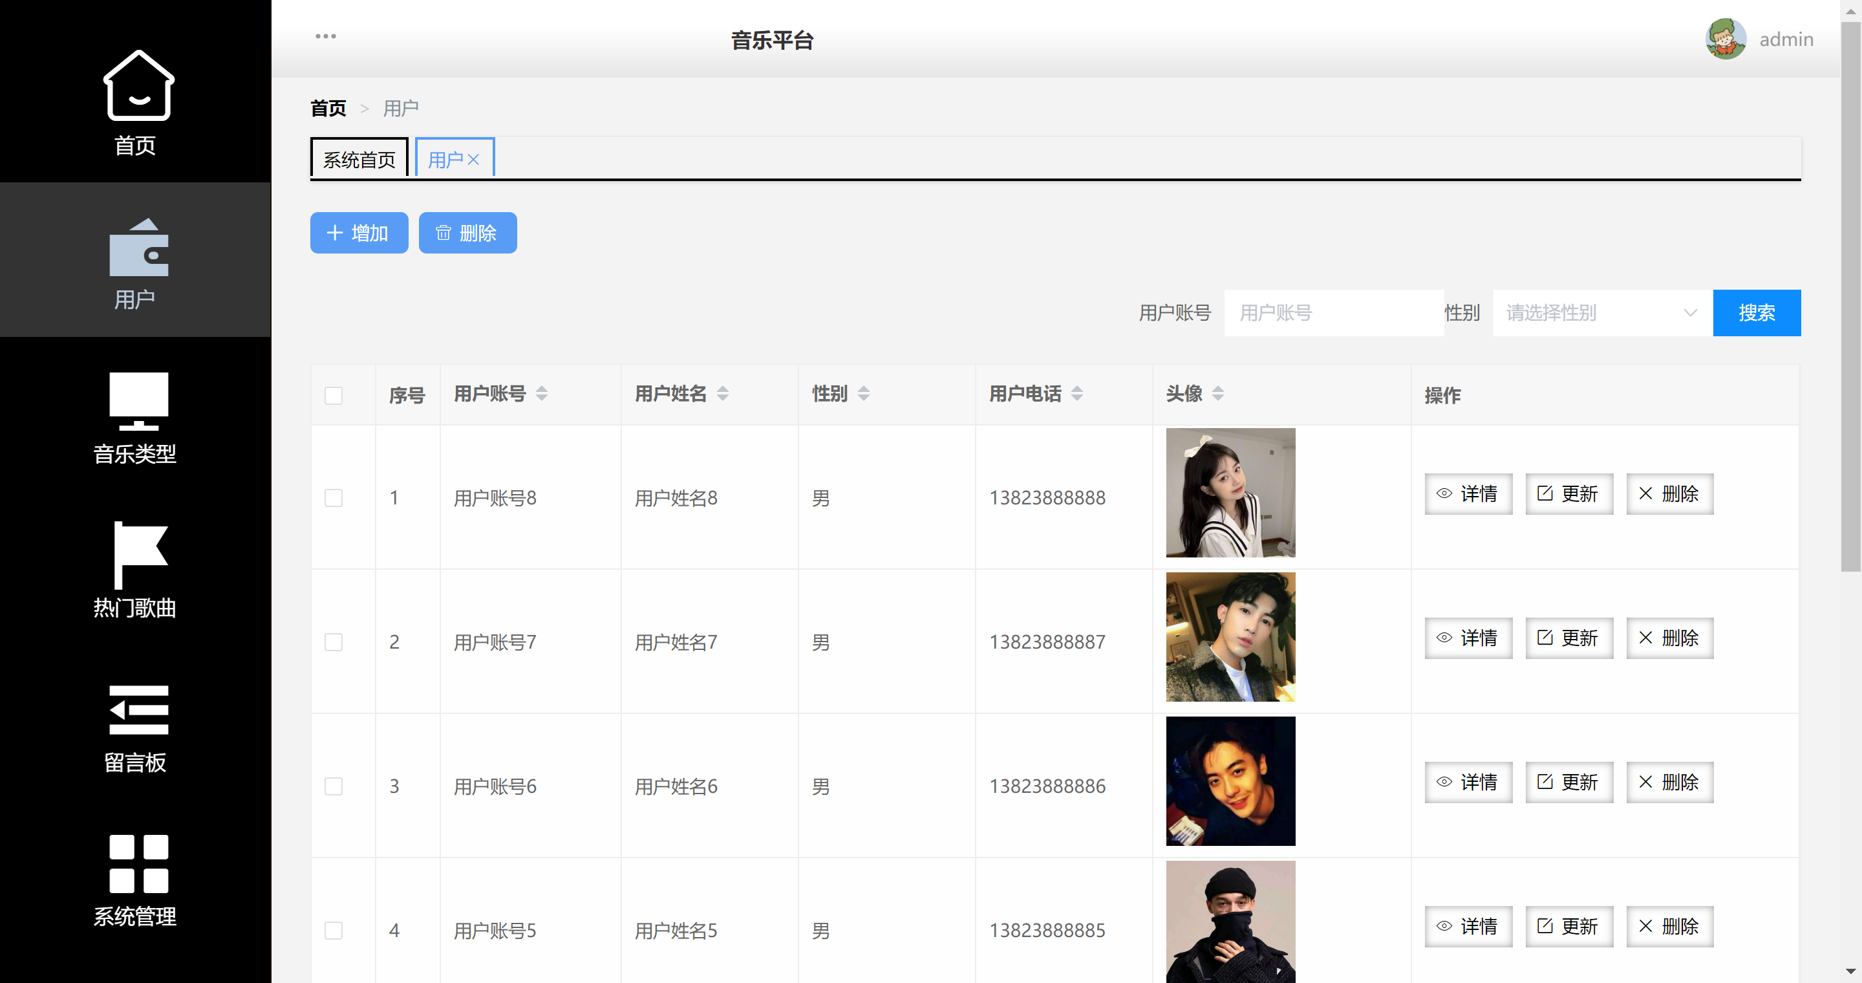The image size is (1862, 983).
Task: Click the three-dots collapse icon in header
Action: (325, 36)
